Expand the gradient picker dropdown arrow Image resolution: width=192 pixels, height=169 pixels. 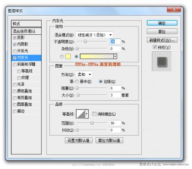115,56
